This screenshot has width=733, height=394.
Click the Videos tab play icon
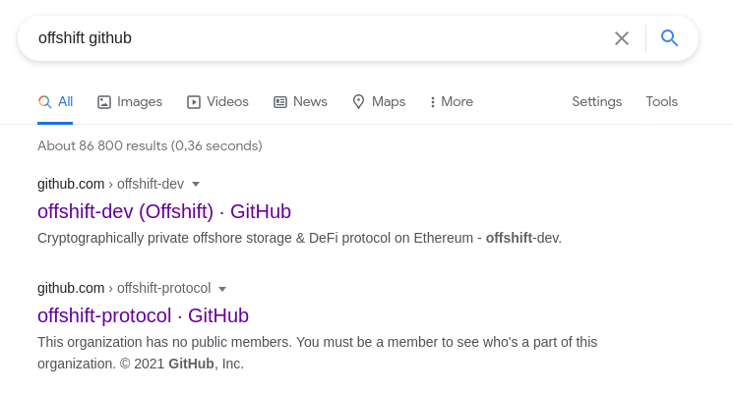pyautogui.click(x=194, y=102)
